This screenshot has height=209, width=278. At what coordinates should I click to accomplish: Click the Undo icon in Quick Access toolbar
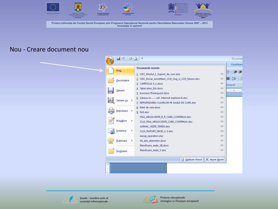pos(123,59)
